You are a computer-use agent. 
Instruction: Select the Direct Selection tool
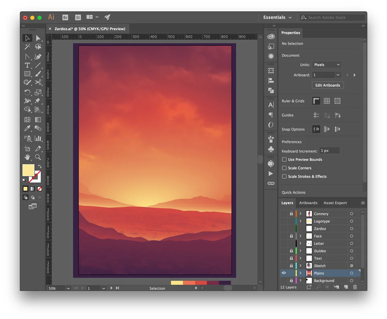pos(38,38)
